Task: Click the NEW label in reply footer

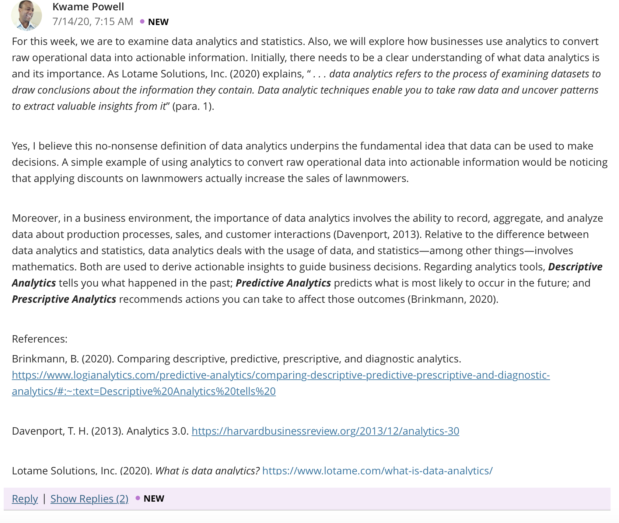Action: pos(154,498)
